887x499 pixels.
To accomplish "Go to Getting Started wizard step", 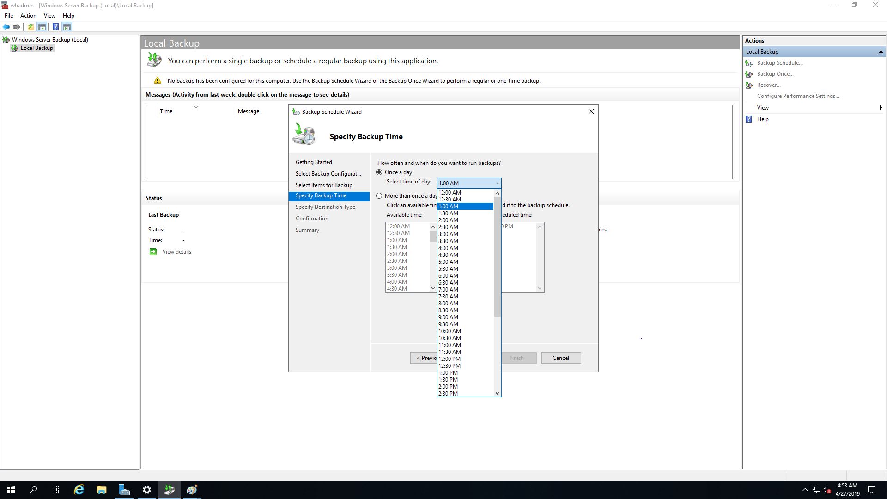I will (x=314, y=162).
